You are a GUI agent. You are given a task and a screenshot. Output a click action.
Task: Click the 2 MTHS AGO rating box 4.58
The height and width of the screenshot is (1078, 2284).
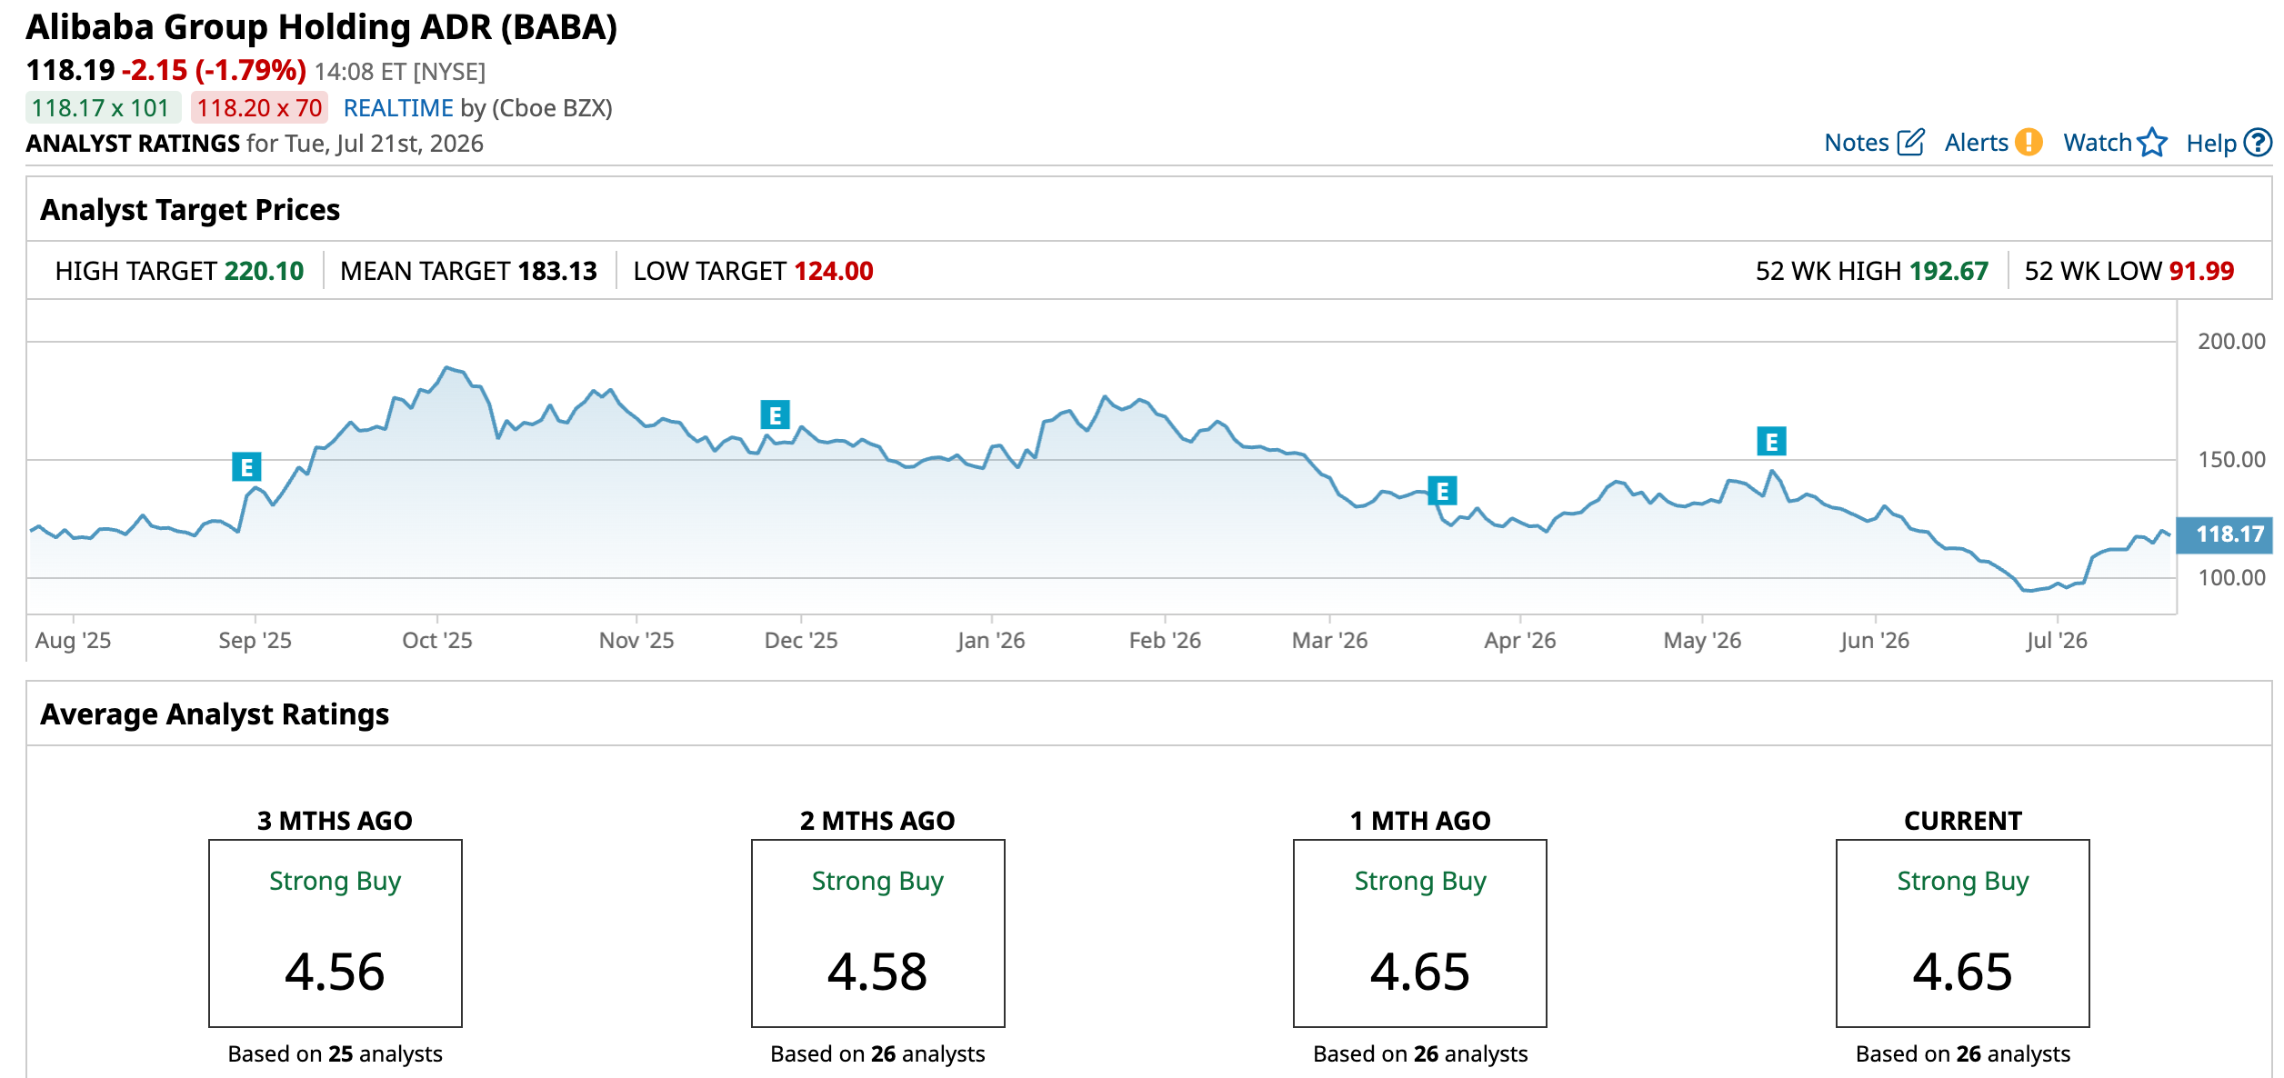[x=878, y=933]
